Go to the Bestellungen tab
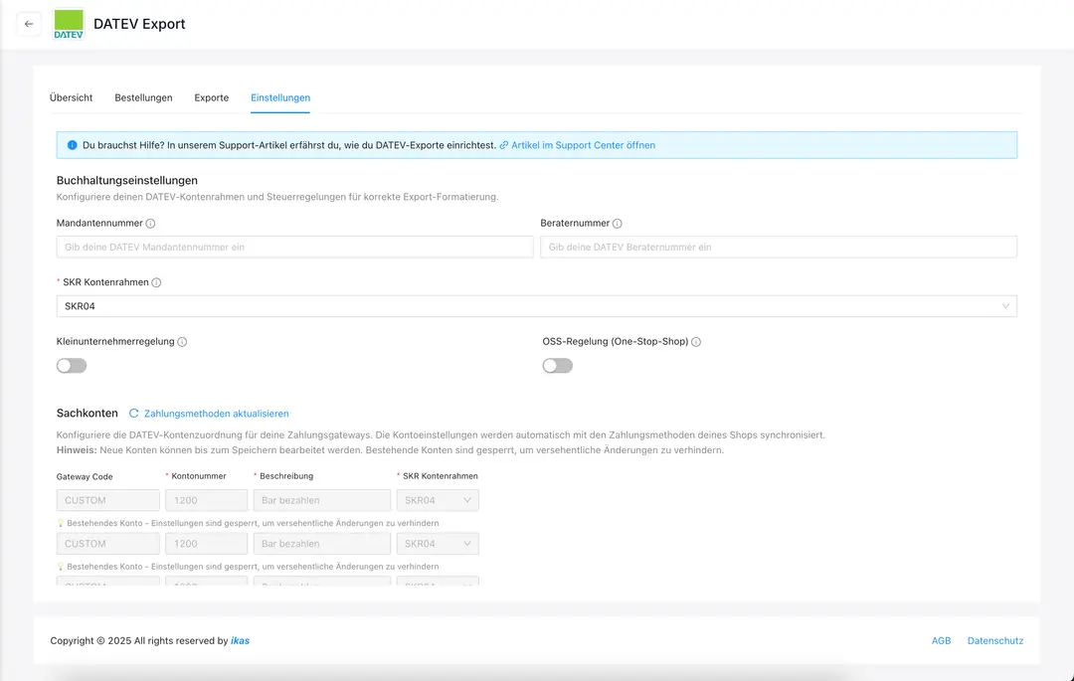Screen dimensions: 1074x681 (x=143, y=97)
